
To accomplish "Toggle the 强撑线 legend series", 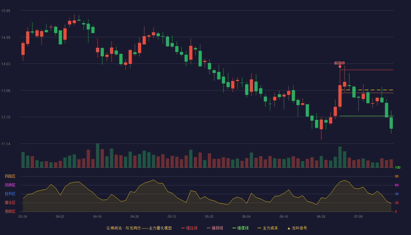I will [x=240, y=228].
